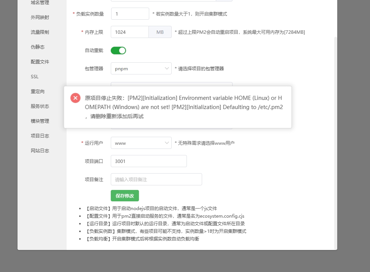Open the 模块管理 tab
The width and height of the screenshot is (370, 272).
40,121
